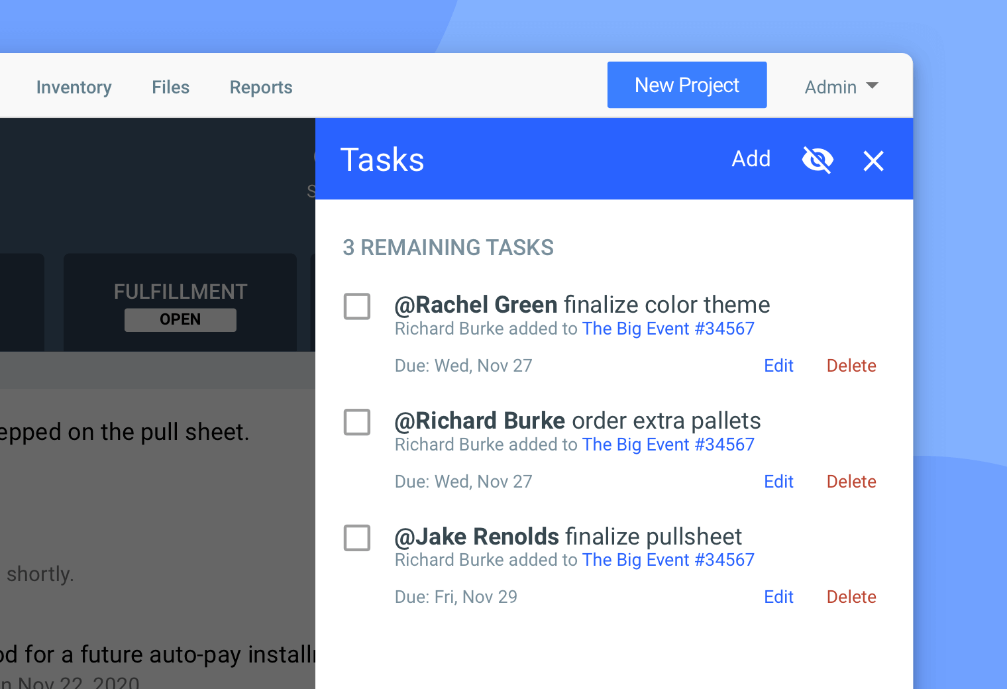Click Due: Fri, Nov 29 date

pyautogui.click(x=456, y=597)
